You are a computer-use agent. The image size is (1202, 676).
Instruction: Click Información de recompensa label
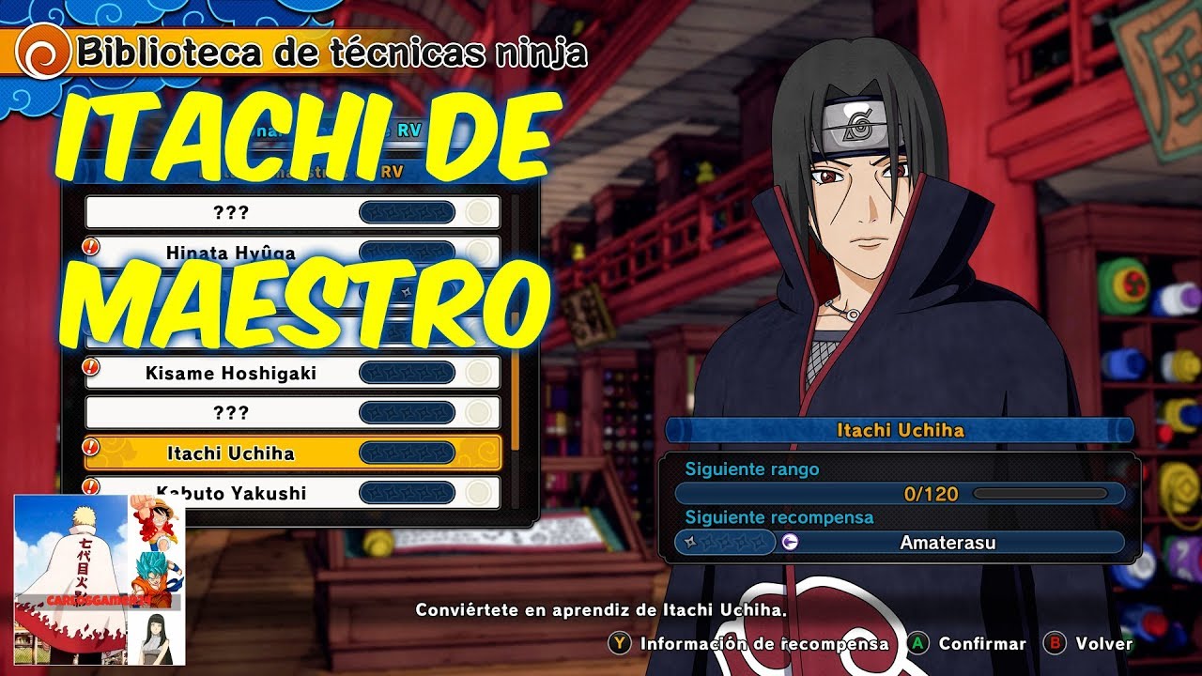763,644
